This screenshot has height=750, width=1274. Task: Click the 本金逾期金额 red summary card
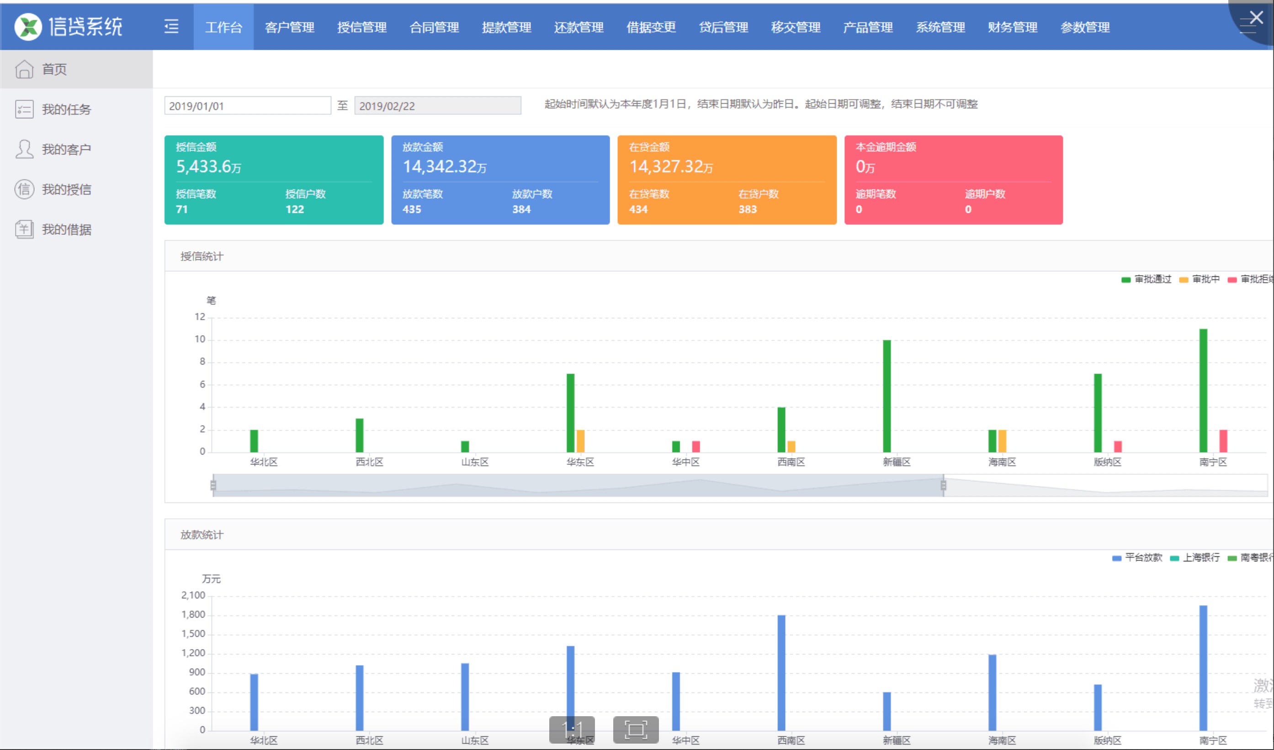pos(954,180)
